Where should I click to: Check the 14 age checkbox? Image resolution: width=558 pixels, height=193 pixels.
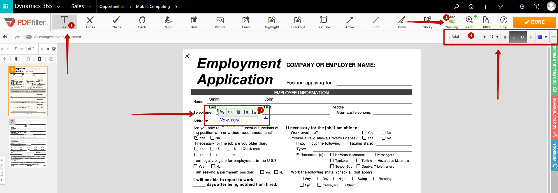pos(196,149)
